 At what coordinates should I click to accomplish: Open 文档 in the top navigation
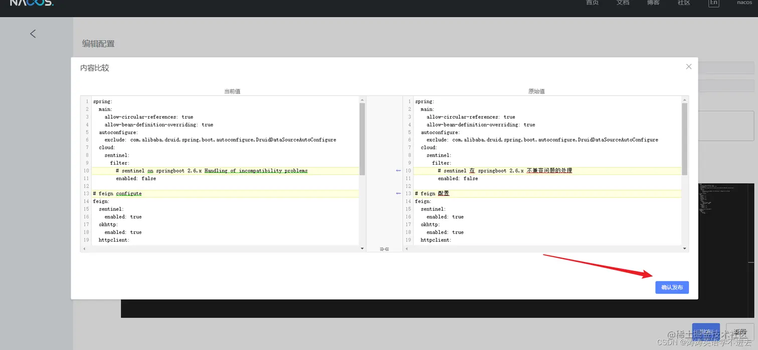623,2
